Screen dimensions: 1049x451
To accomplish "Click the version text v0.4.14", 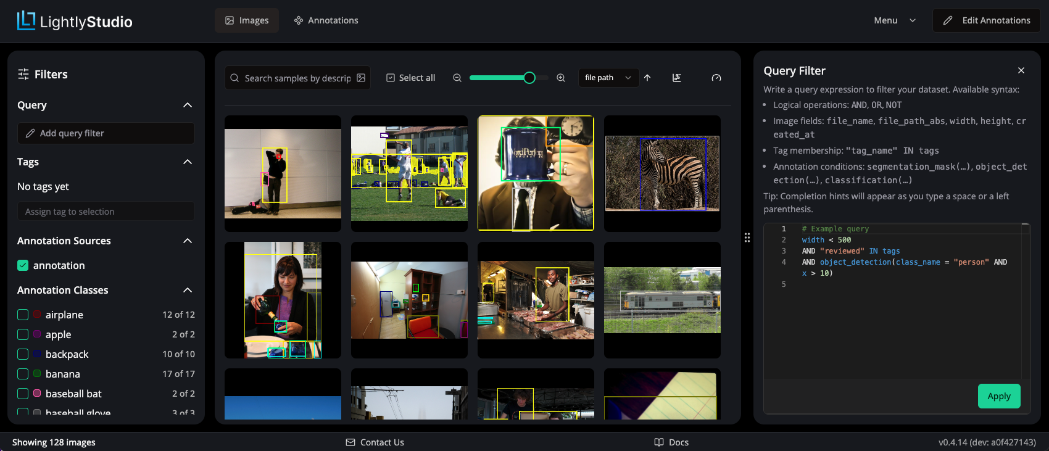I will coord(987,442).
